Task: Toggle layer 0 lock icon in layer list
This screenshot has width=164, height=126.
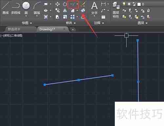Action: pos(134,4)
